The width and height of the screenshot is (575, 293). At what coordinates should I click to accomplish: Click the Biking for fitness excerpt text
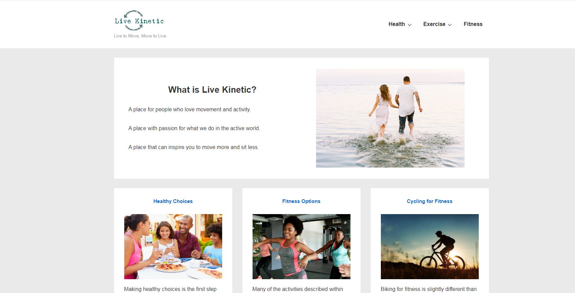(x=428, y=289)
